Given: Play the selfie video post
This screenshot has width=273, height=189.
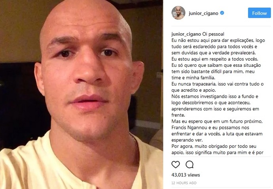Looking at the screenshot, I should pyautogui.click(x=82, y=94).
